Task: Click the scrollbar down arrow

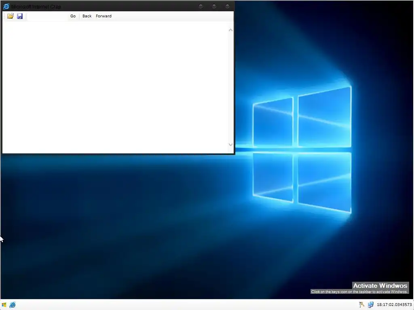Action: coord(230,145)
